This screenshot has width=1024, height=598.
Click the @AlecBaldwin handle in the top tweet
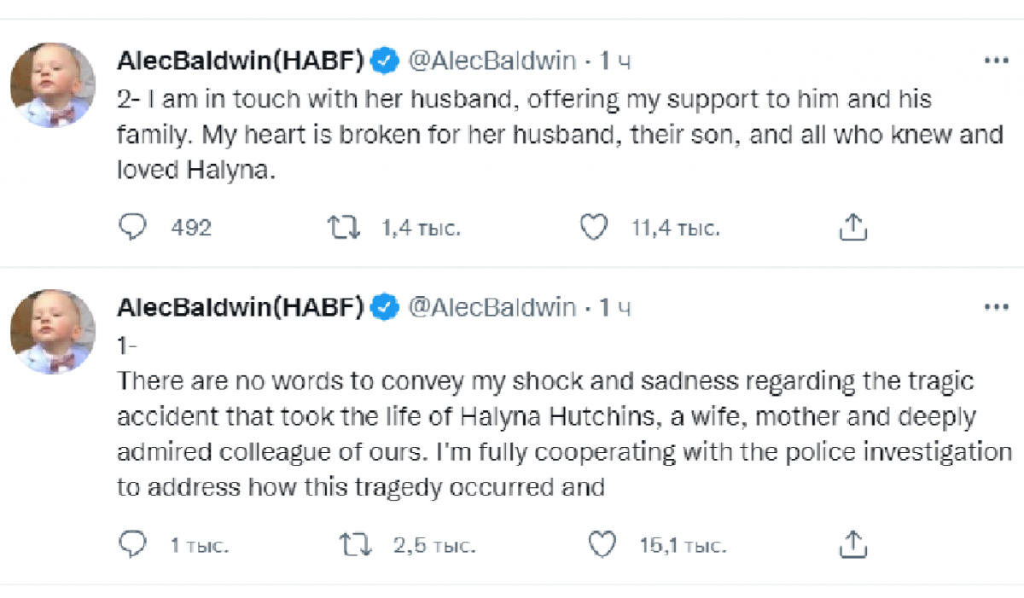pos(493,61)
